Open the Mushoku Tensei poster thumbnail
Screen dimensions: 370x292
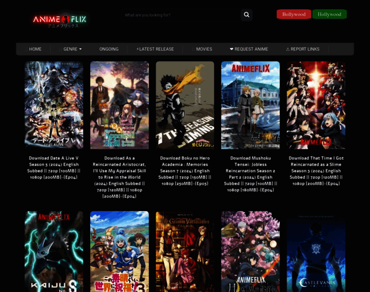(250, 105)
